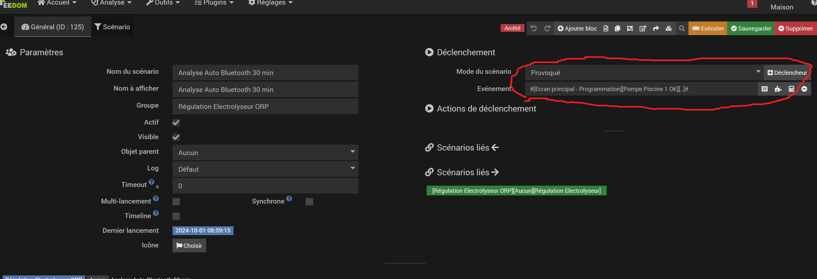
Task: Click the Sauvegarder button
Action: point(751,28)
